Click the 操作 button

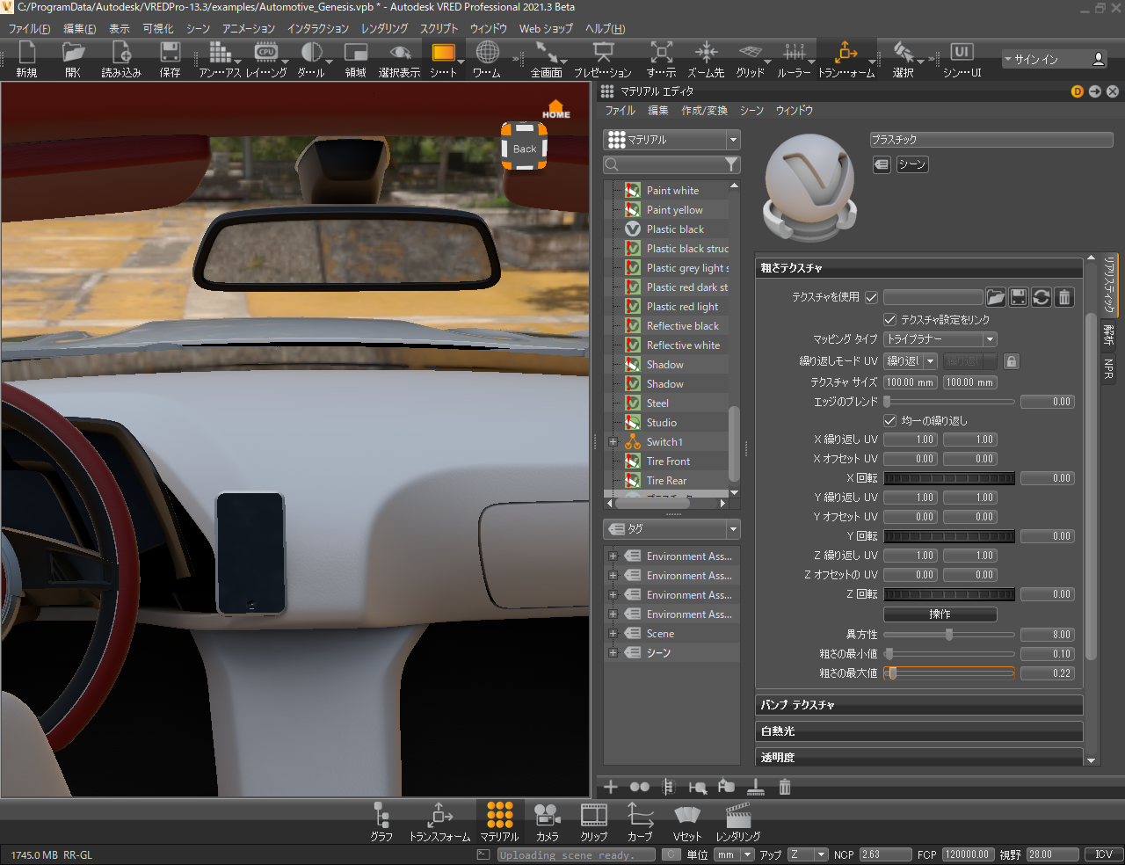point(940,614)
